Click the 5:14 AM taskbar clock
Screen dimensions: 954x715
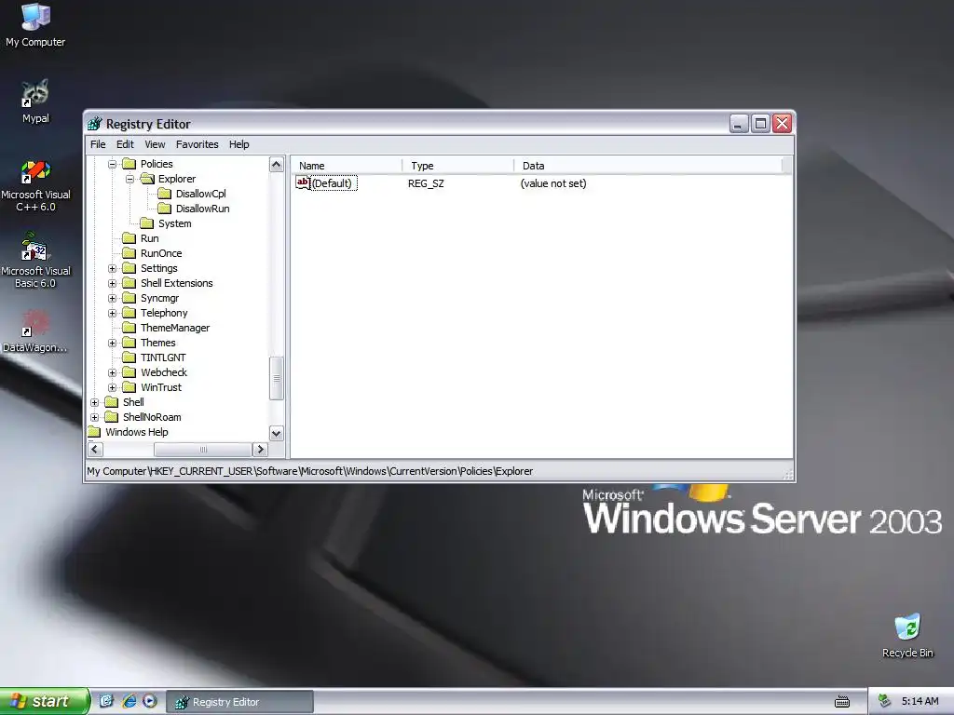pyautogui.click(x=920, y=701)
